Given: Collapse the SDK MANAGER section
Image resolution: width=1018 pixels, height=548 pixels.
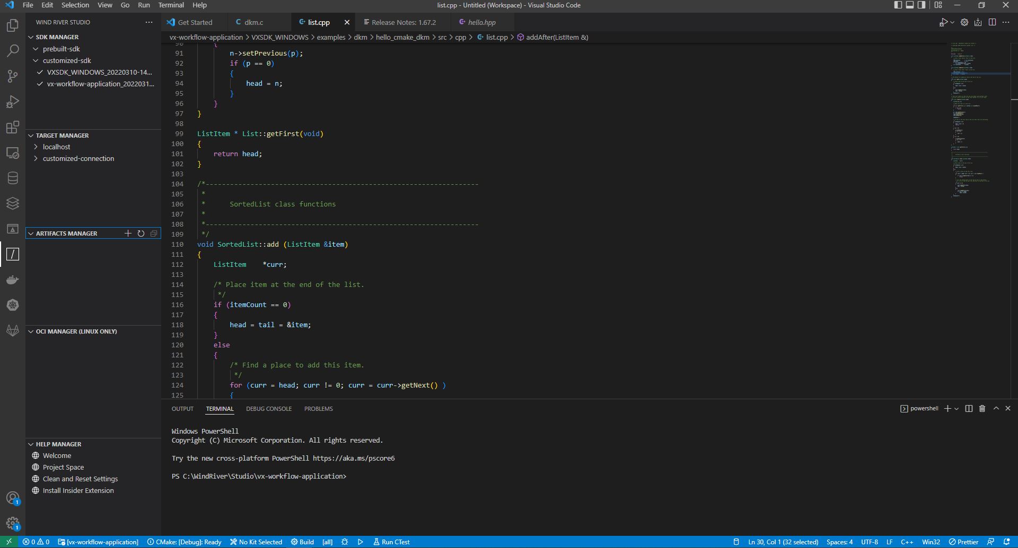Looking at the screenshot, I should [31, 37].
